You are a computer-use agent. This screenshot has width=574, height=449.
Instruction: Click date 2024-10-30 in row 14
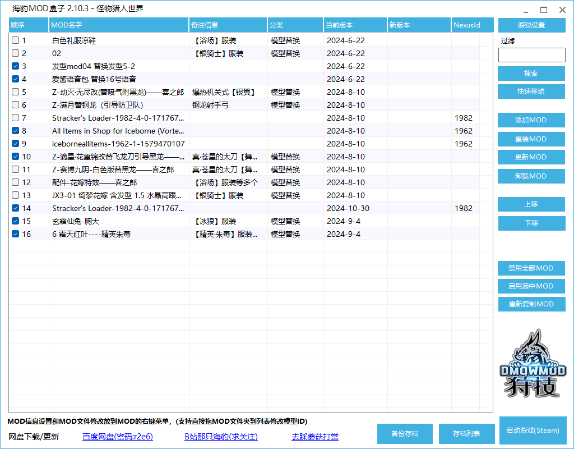[x=348, y=208]
